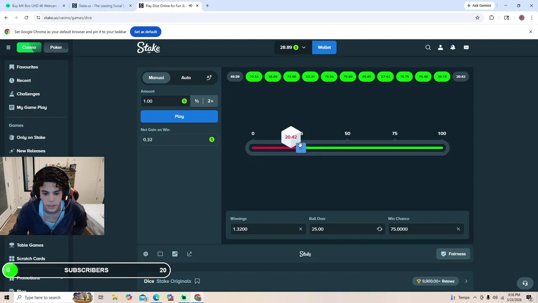Open Chrome icon in the taskbar
Viewport: 538px width, 303px height.
point(198,298)
